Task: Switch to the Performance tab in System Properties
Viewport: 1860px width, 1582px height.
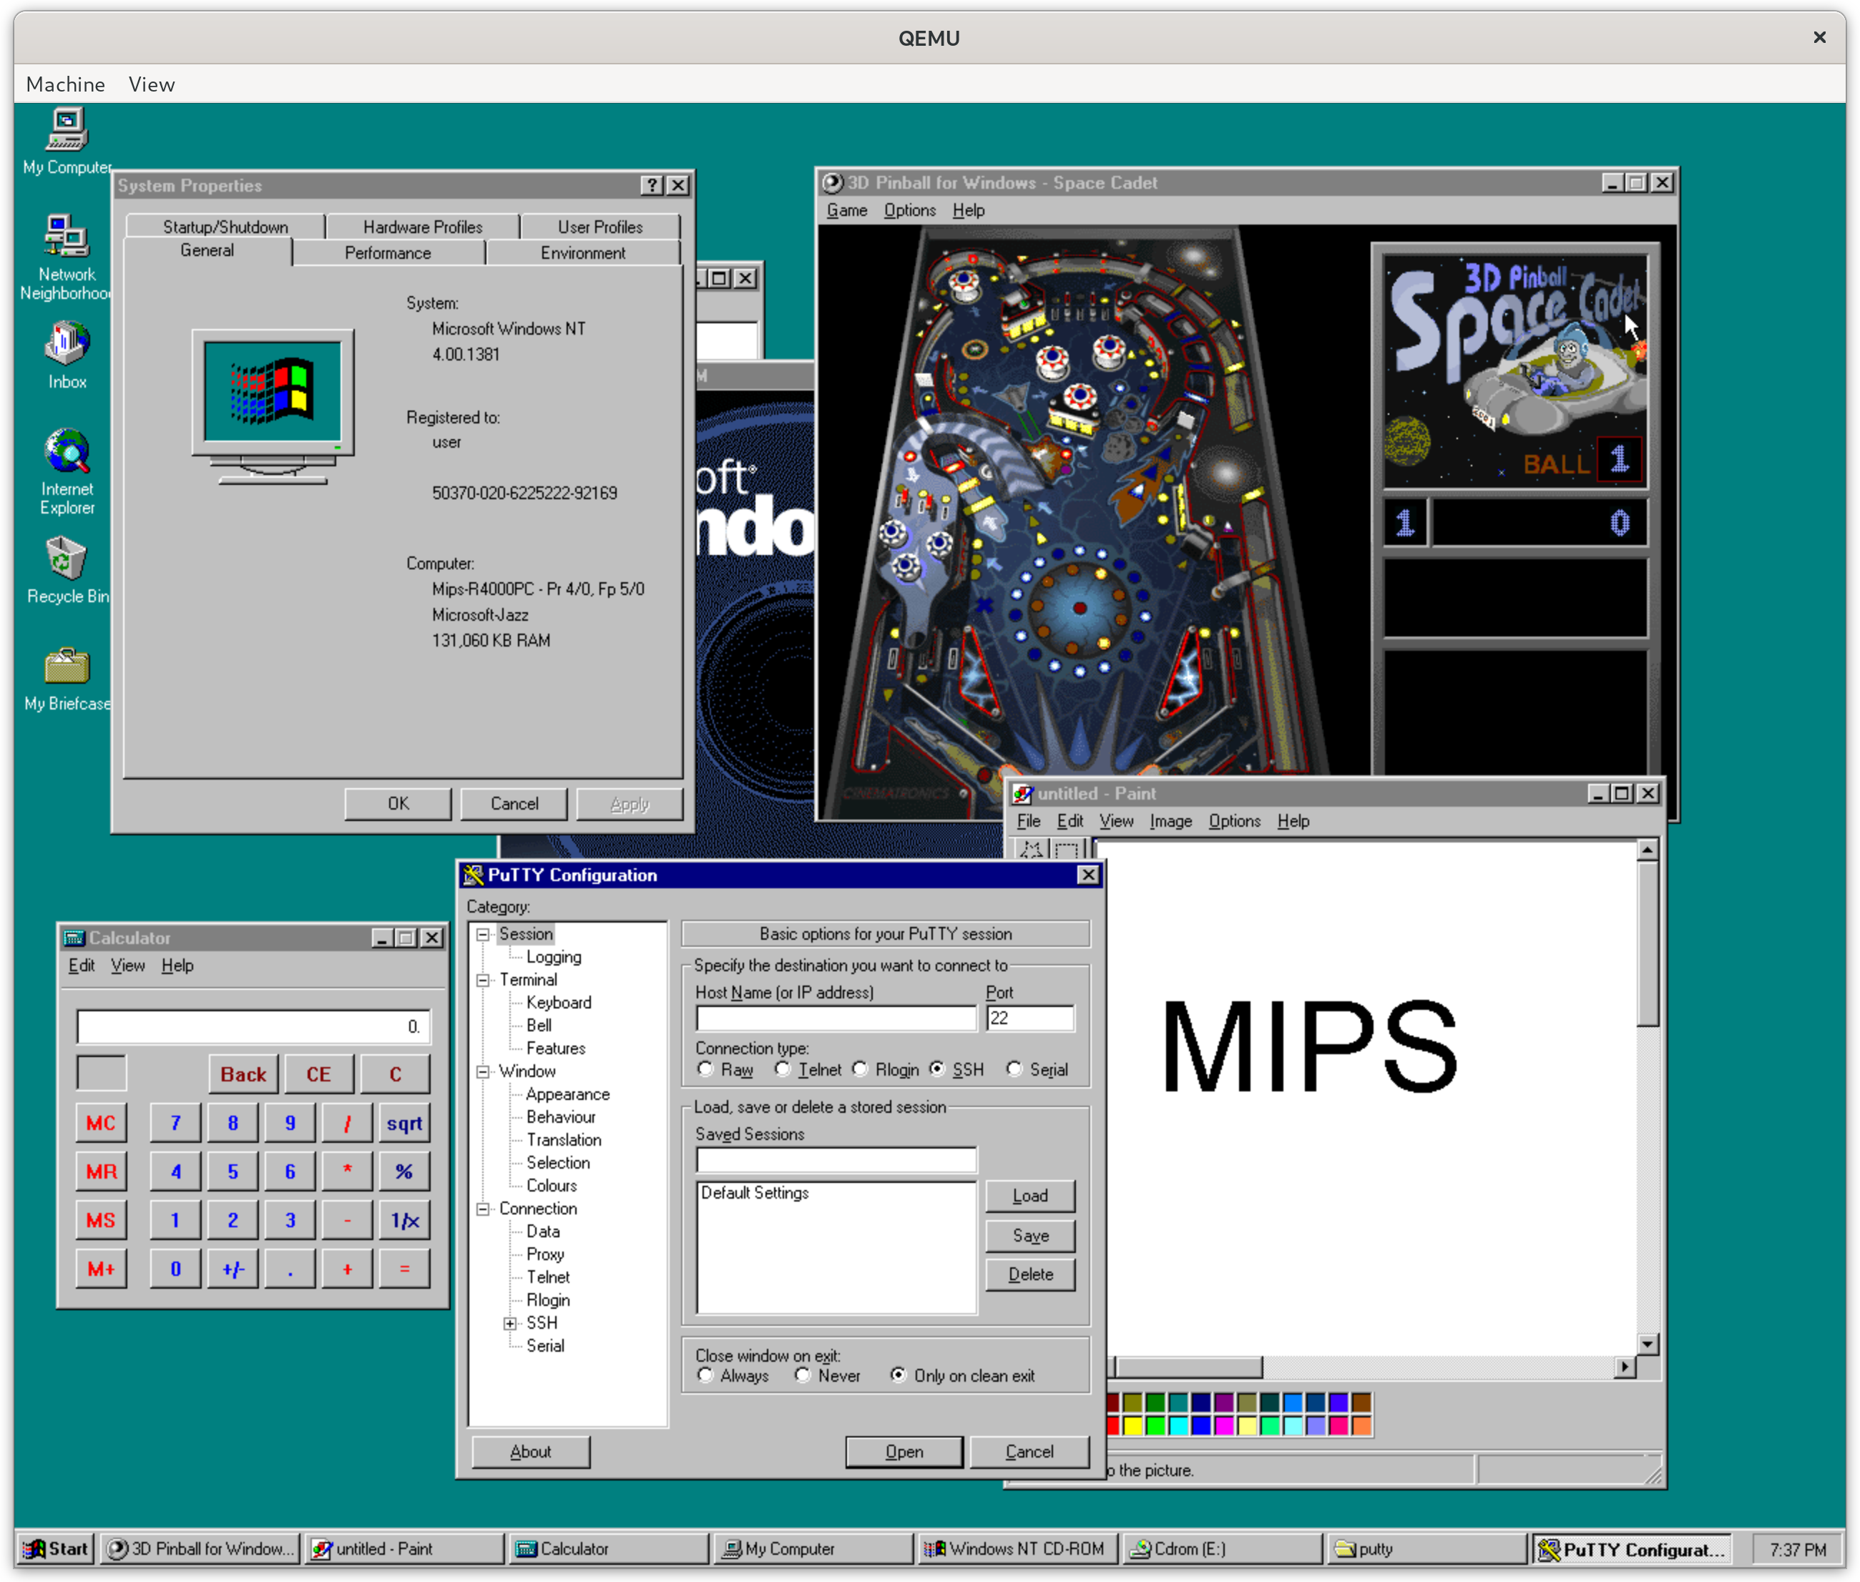Action: click(388, 253)
